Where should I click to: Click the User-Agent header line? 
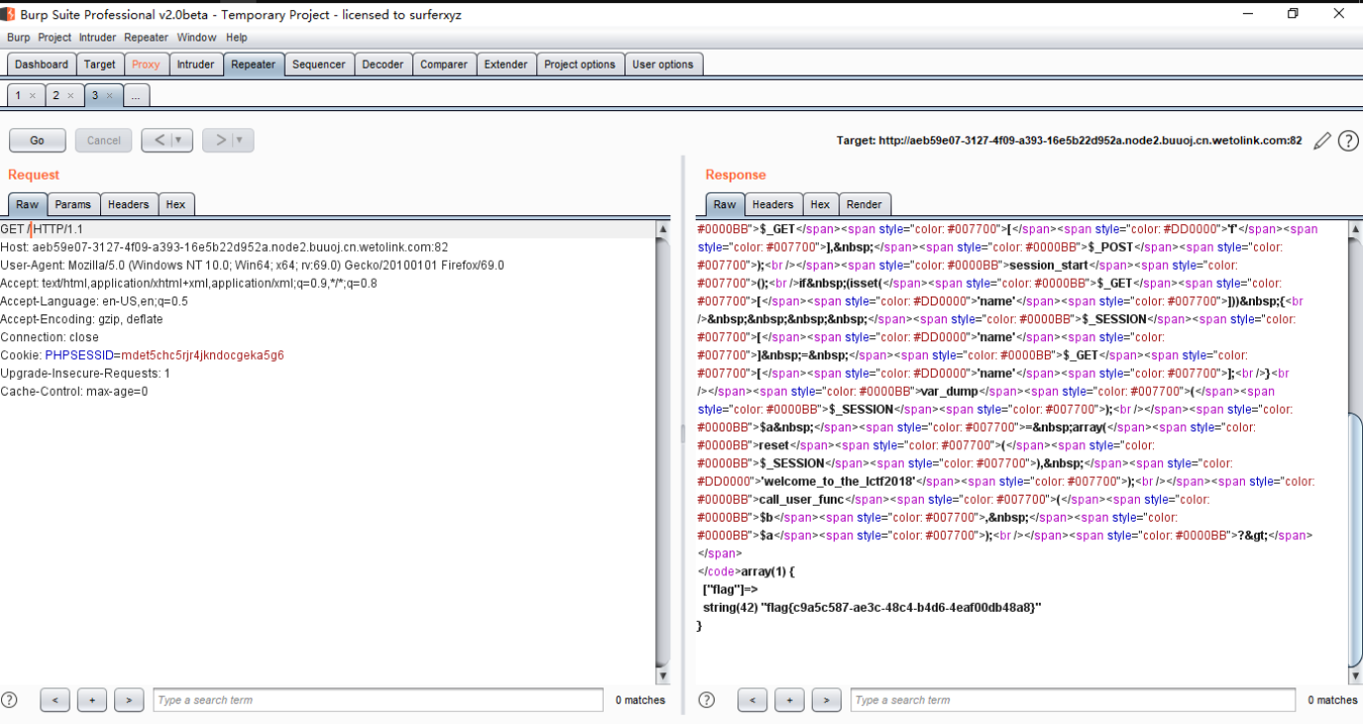point(252,265)
